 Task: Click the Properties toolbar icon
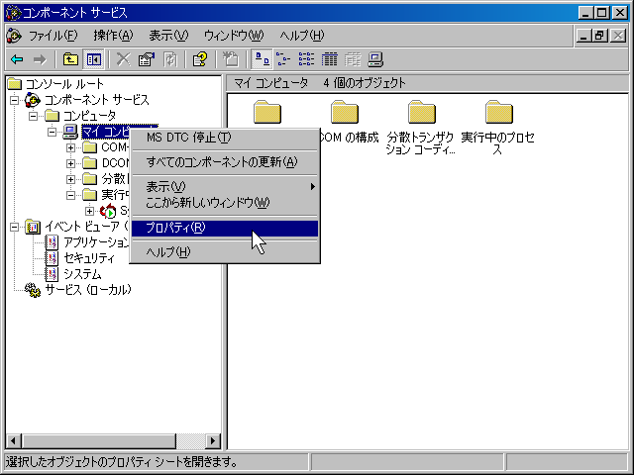pos(147,59)
